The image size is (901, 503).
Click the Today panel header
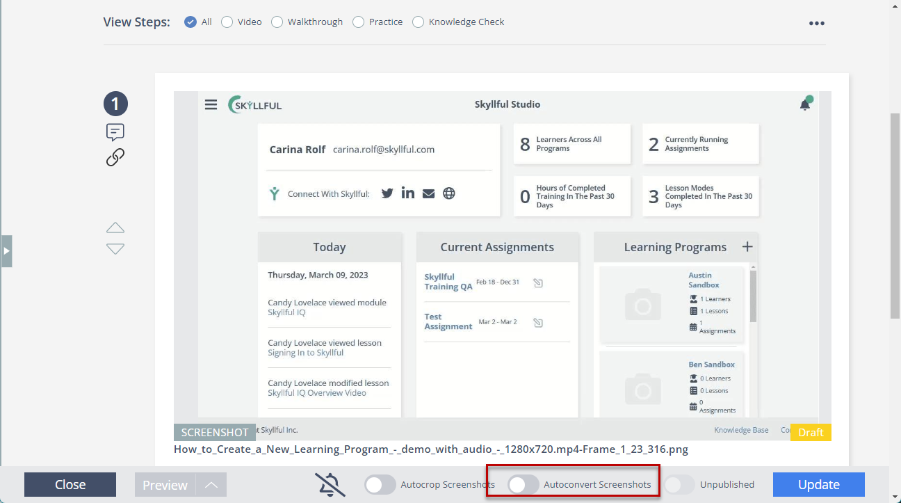coord(330,247)
